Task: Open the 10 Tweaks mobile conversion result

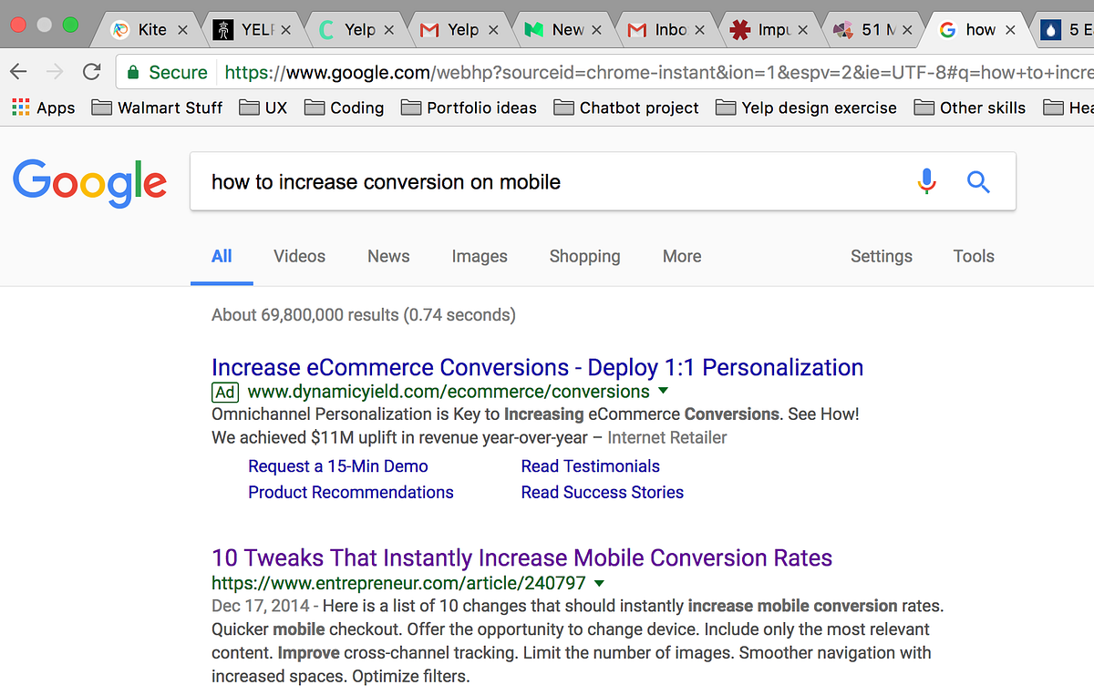Action: click(521, 558)
